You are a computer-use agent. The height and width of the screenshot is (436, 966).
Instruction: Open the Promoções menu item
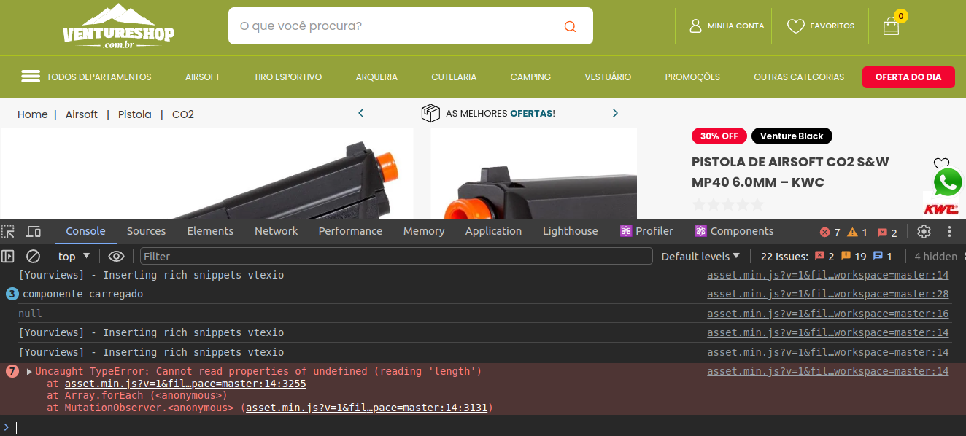coord(692,77)
